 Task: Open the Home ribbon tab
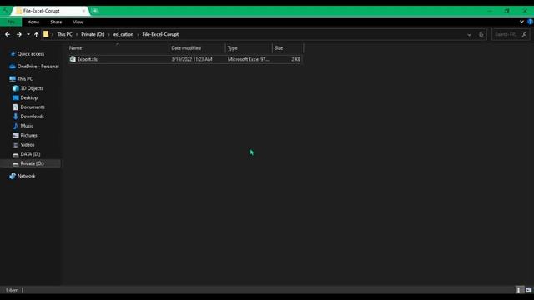tap(33, 22)
